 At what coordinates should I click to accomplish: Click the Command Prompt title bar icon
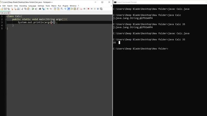115,2
